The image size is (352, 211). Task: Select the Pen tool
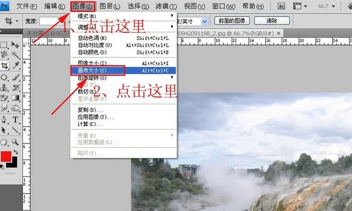(4, 120)
